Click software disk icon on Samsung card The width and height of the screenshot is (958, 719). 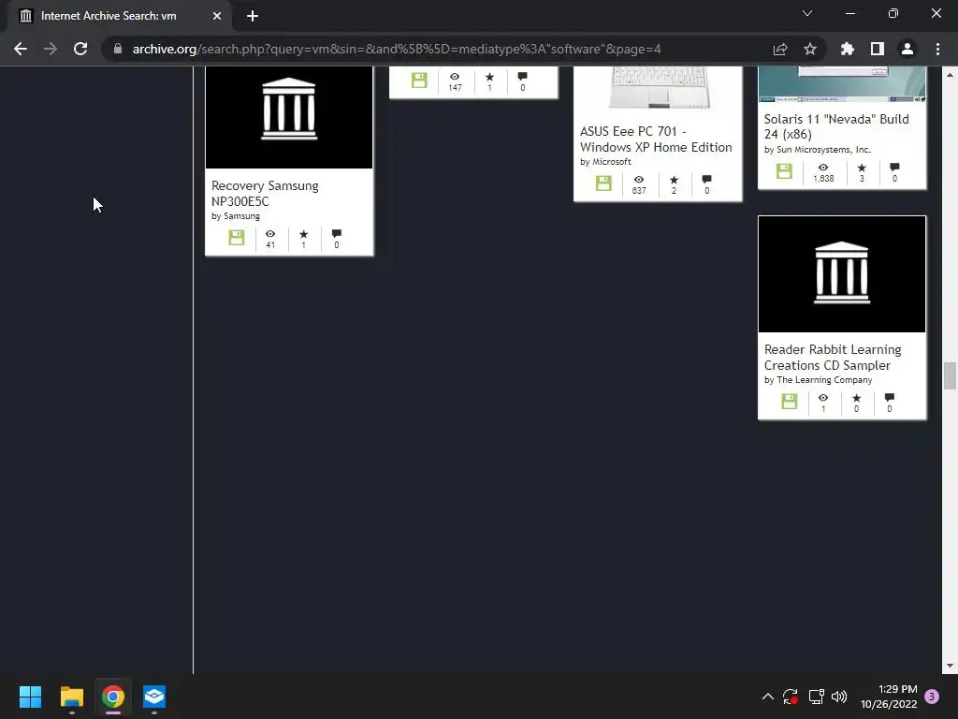[x=237, y=237]
